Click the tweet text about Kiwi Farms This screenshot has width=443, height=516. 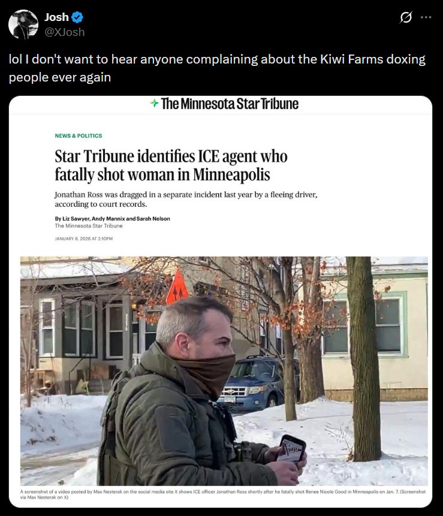(217, 68)
